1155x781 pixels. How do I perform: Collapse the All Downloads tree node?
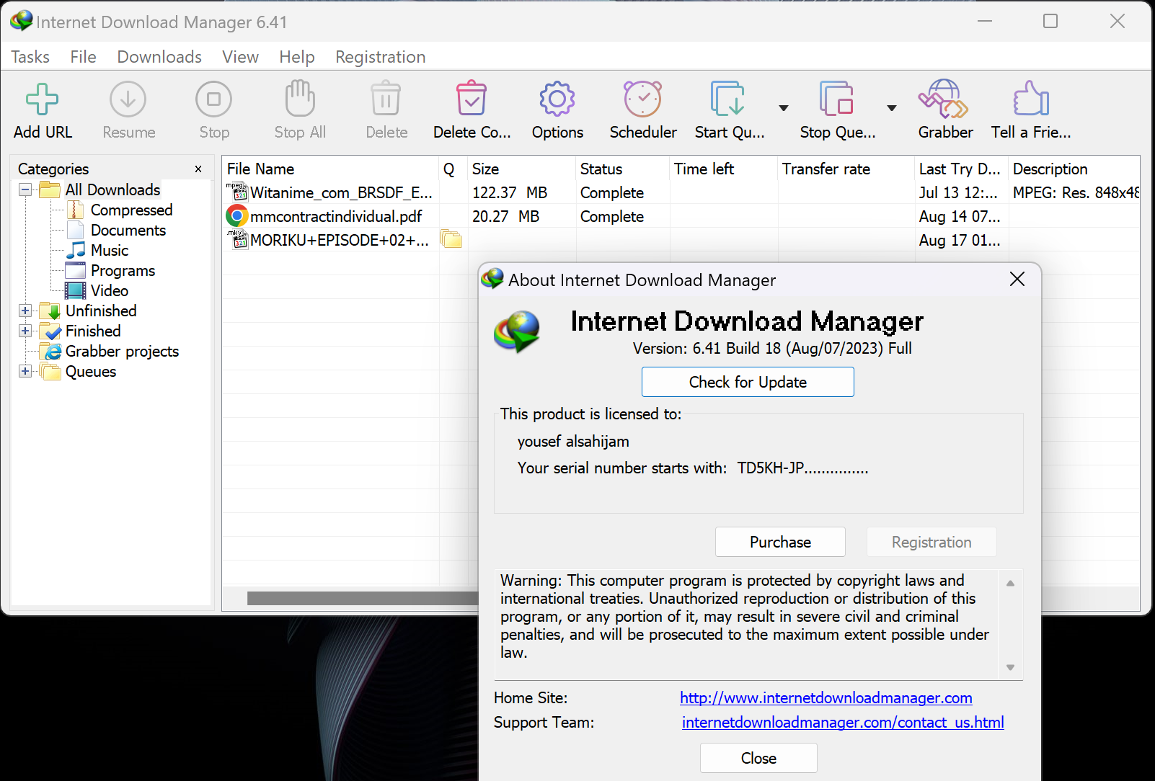tap(25, 190)
